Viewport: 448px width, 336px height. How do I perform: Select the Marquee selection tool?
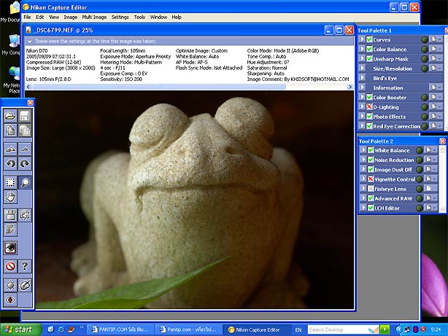point(10,182)
